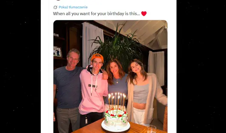This screenshot has width=226, height=133.
Task: Click the framed picture on the bookshelf
Action: click(57, 52)
